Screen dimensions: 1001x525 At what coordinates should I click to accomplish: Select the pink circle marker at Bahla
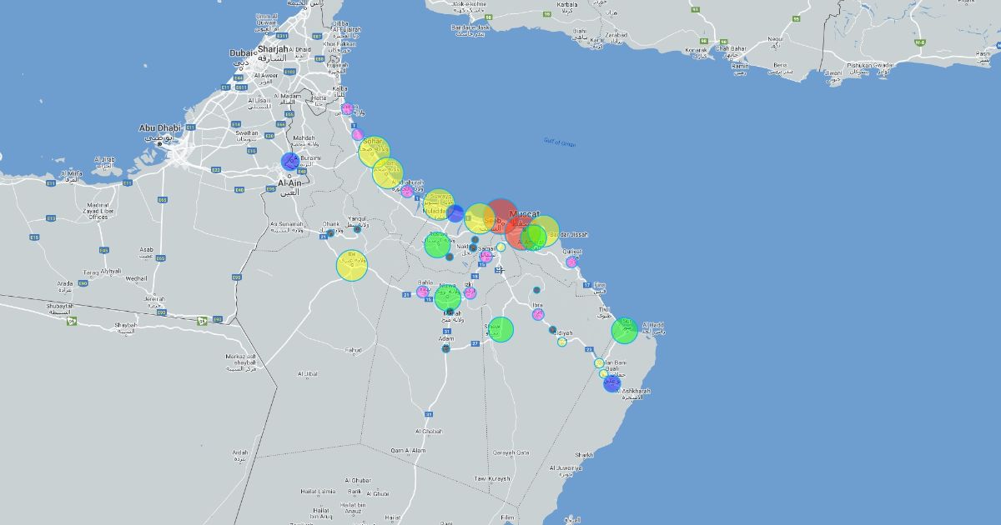point(423,292)
